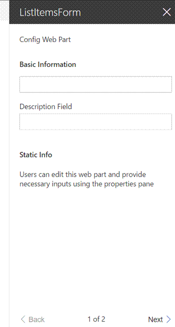Click the Config Web Part description text

pyautogui.click(x=45, y=40)
